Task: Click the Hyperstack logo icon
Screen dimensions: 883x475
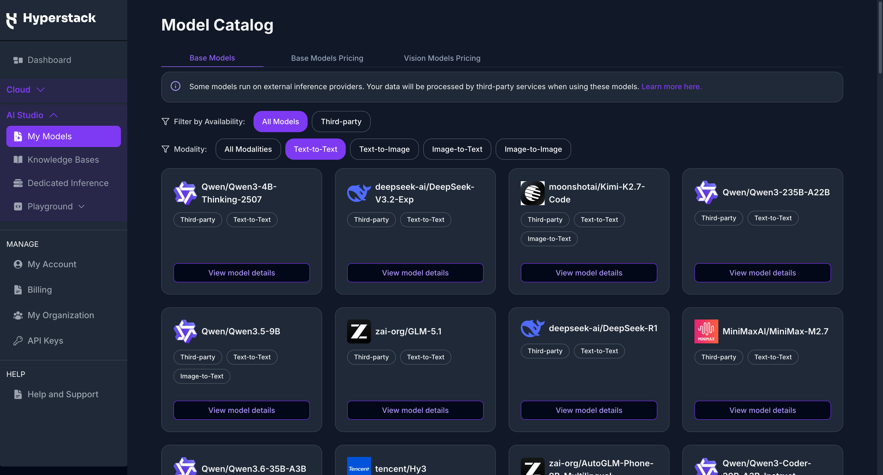Action: point(12,21)
